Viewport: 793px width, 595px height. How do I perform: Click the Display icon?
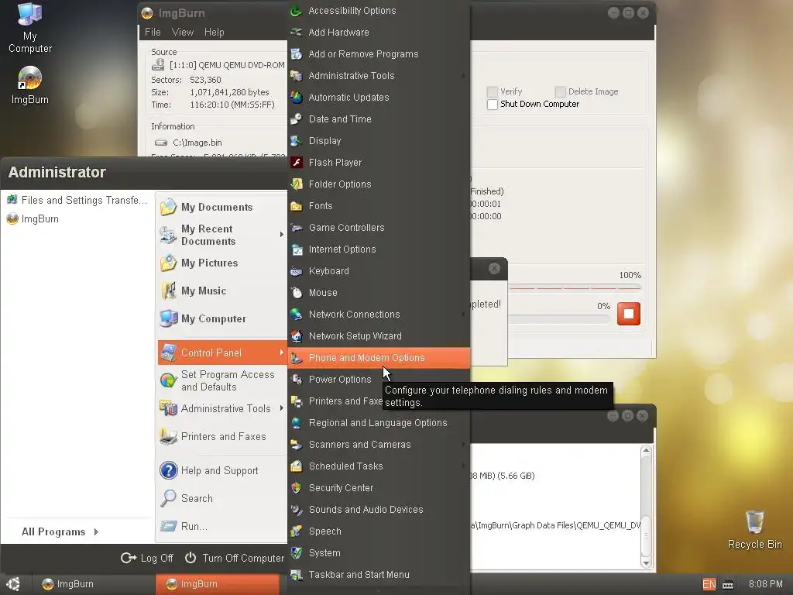[x=297, y=141]
